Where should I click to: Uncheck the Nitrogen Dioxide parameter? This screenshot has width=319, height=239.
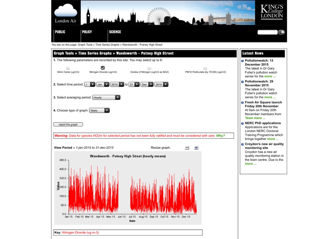click(102, 68)
